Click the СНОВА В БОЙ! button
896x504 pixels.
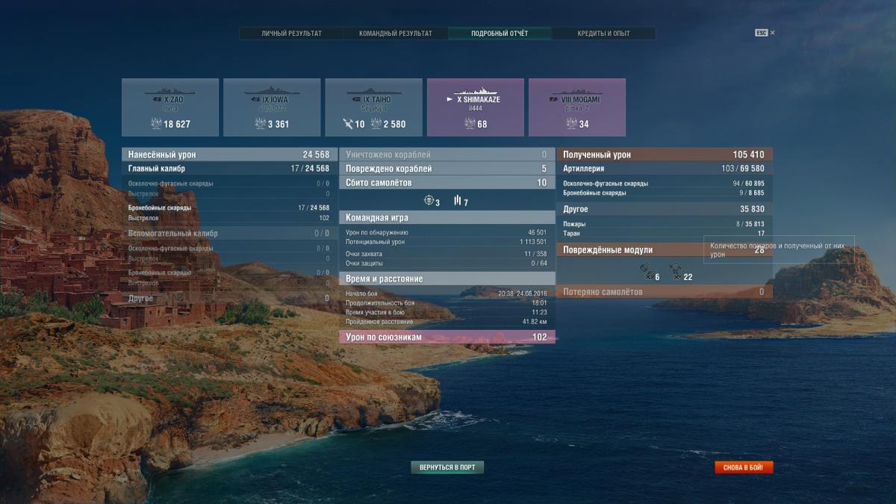(x=744, y=467)
